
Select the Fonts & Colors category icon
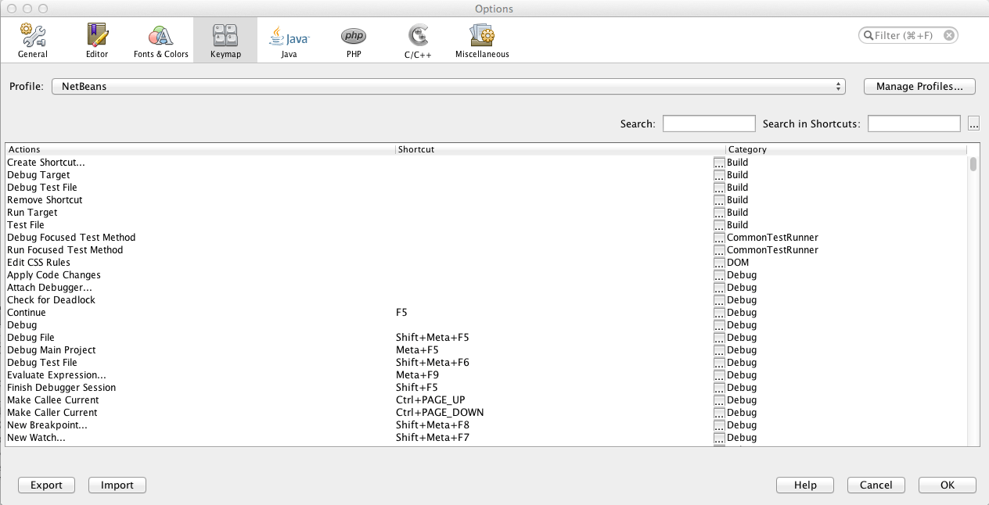tap(160, 41)
